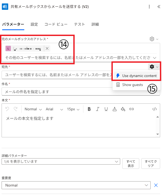The width and height of the screenshot is (162, 195).
Task: Insert a hyperlink in the body
Action: click(131, 109)
